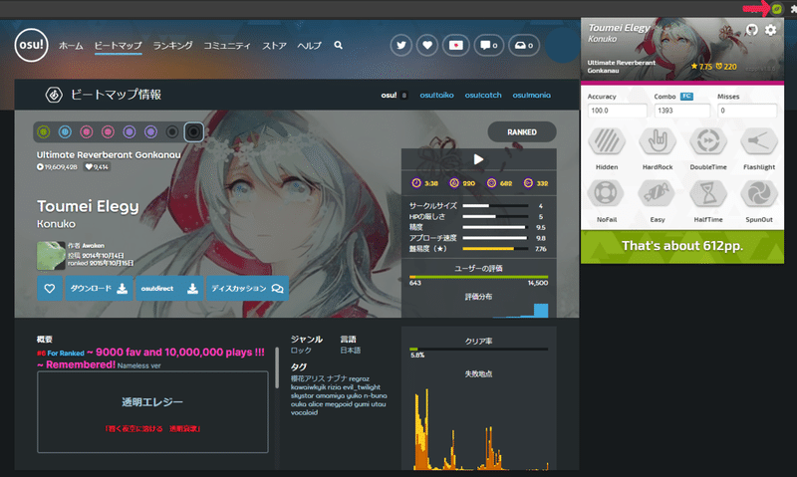Click the BPM icon showing 220
Viewport: 797px width, 477px height.
click(x=454, y=183)
